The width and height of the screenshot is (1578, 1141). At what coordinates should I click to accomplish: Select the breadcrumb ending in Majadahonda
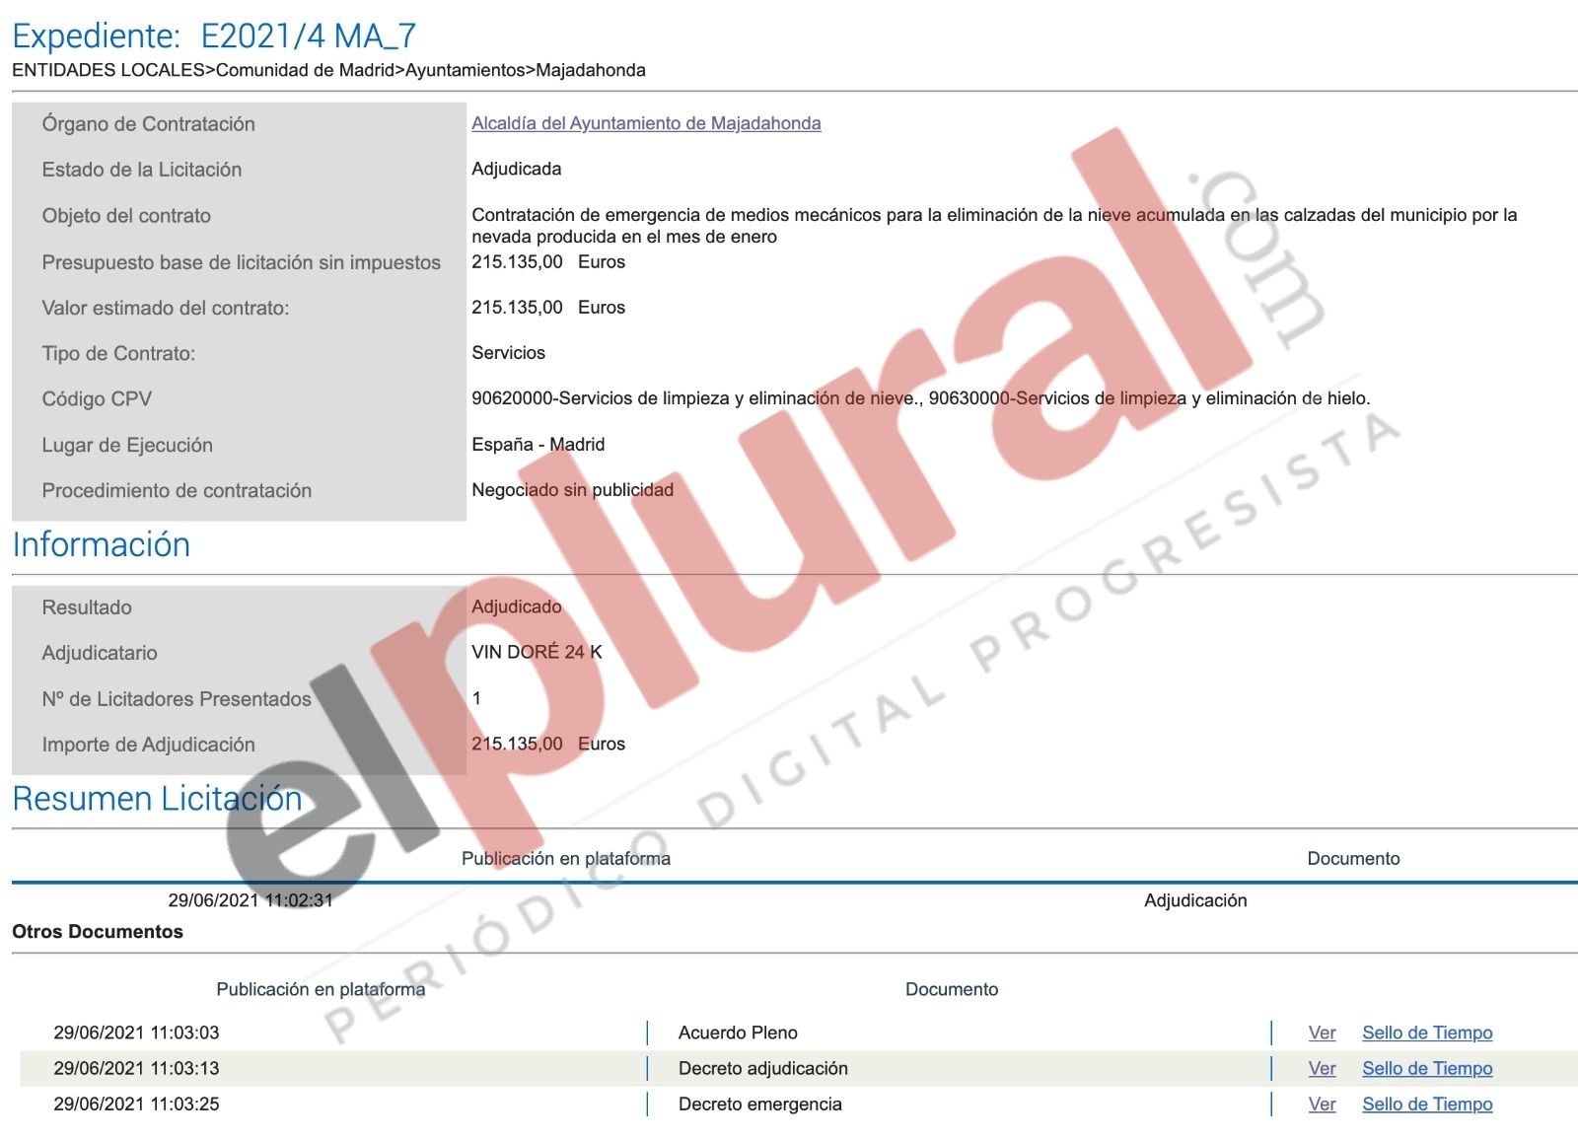[x=328, y=70]
